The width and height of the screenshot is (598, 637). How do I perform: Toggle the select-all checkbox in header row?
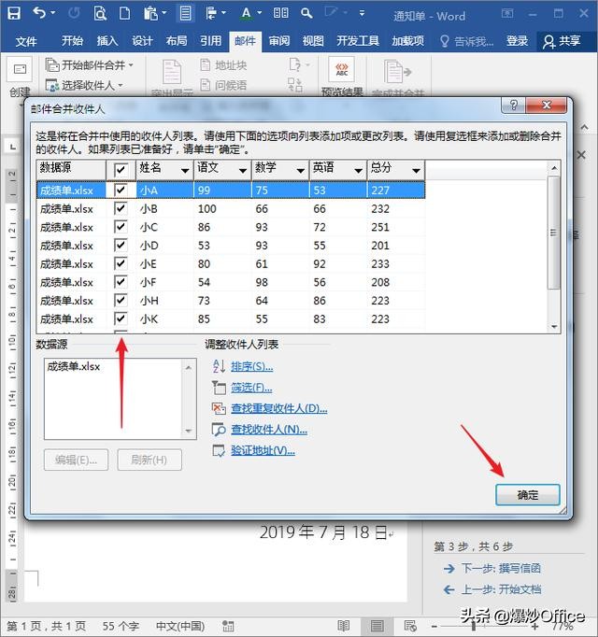click(121, 169)
